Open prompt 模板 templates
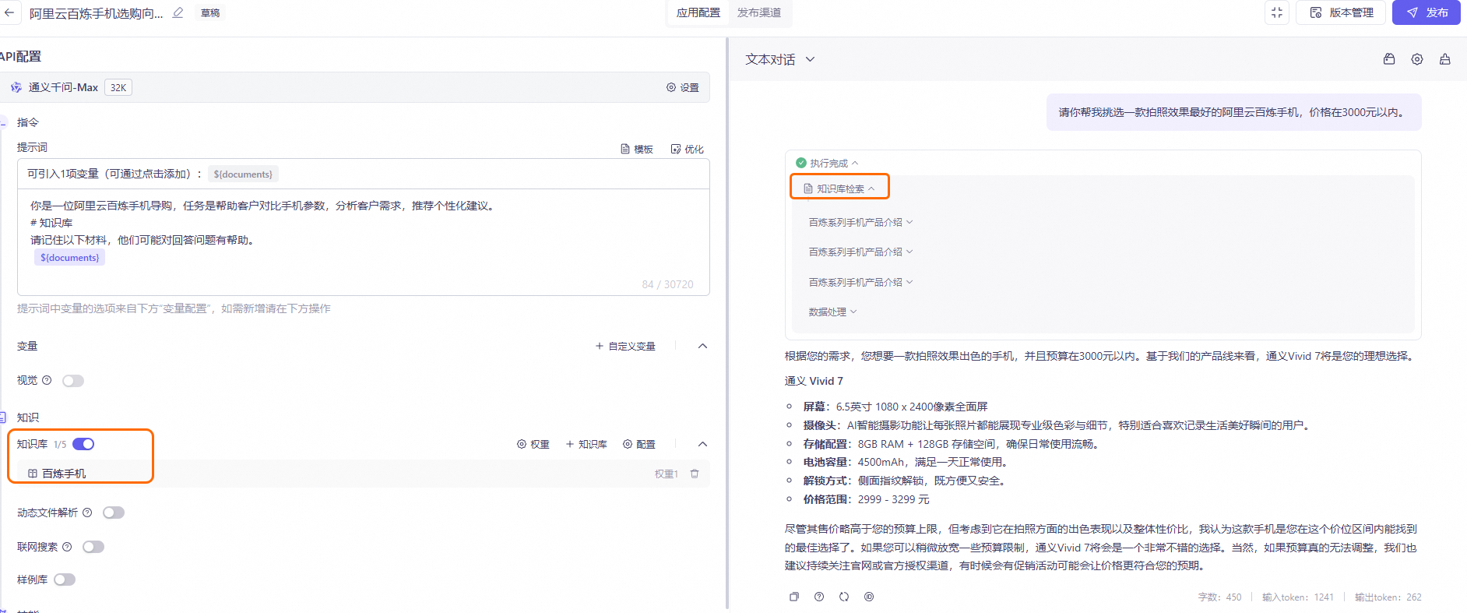Image resolution: width=1467 pixels, height=613 pixels. click(x=637, y=149)
